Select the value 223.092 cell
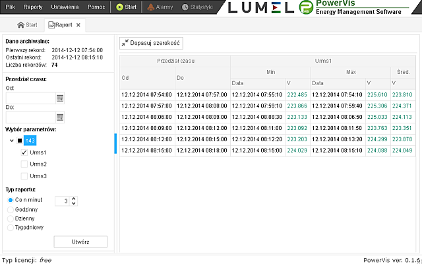The image size is (422, 264). [297, 128]
